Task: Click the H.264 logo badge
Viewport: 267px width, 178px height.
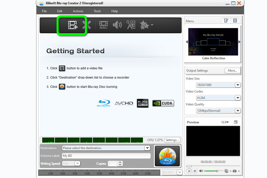Action: pyautogui.click(x=142, y=103)
